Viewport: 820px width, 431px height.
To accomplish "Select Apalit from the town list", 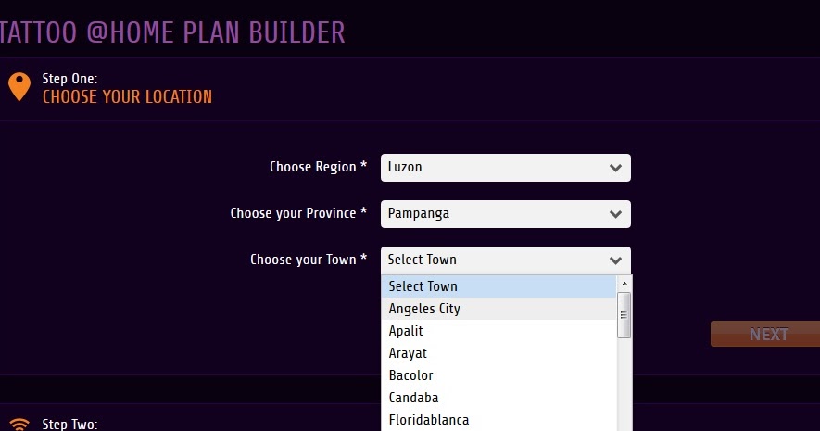I will click(x=498, y=331).
